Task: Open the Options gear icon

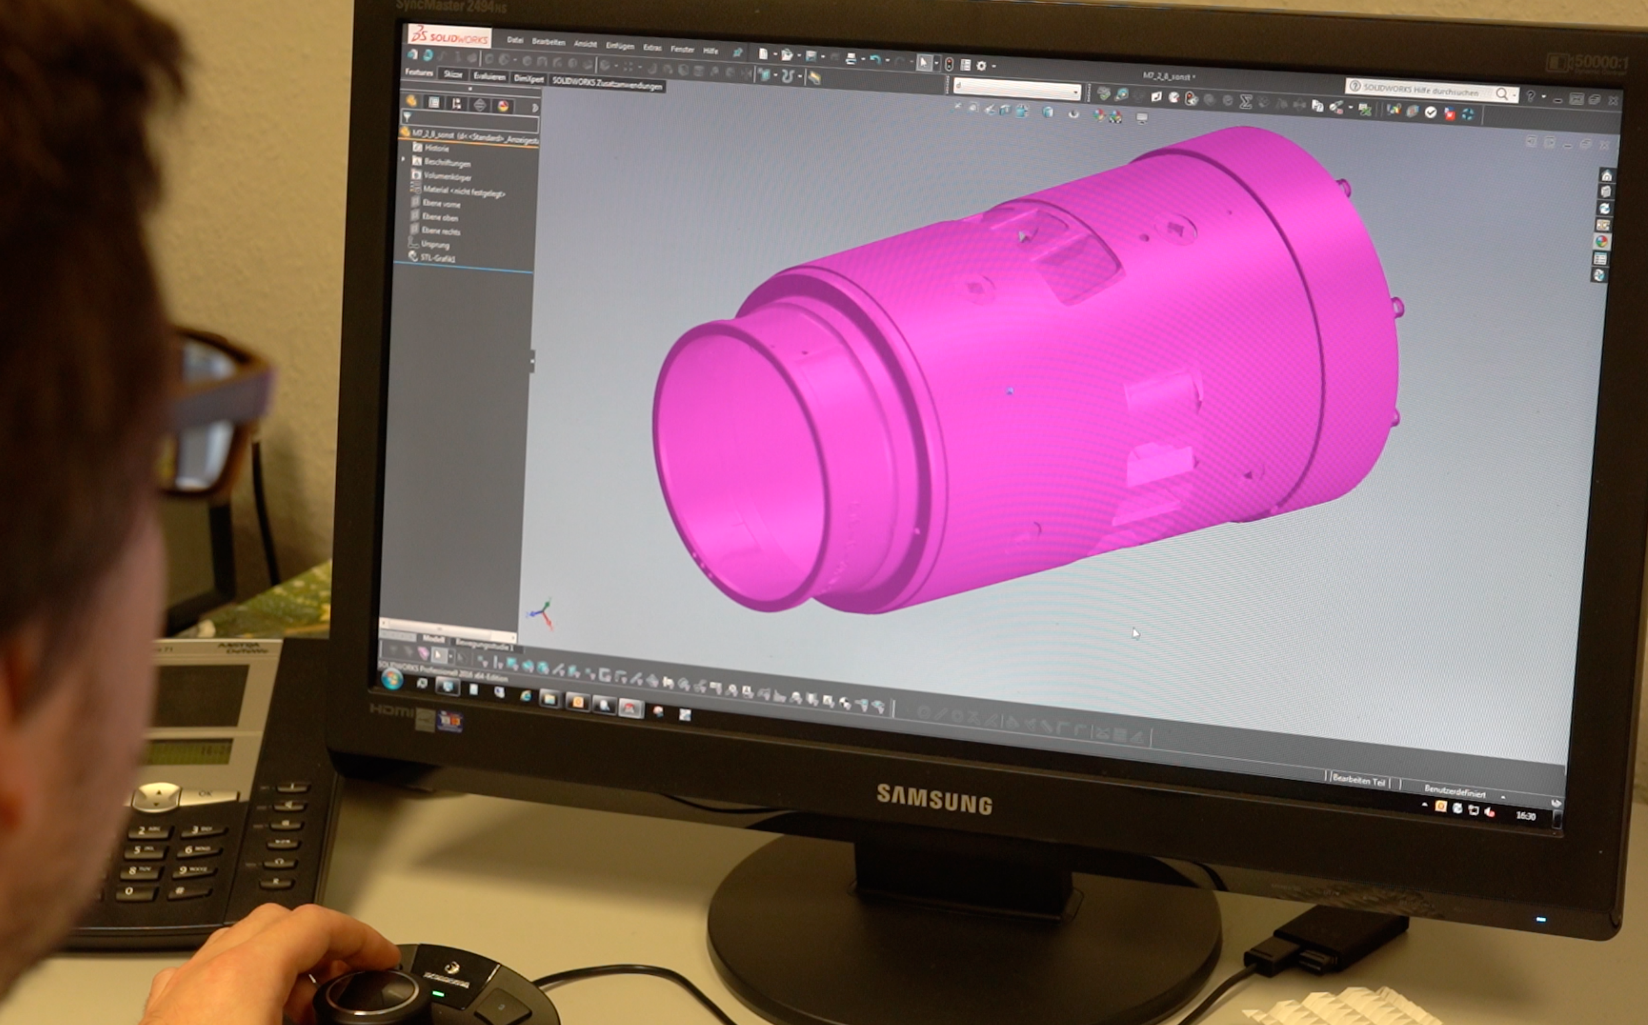Action: pos(981,66)
